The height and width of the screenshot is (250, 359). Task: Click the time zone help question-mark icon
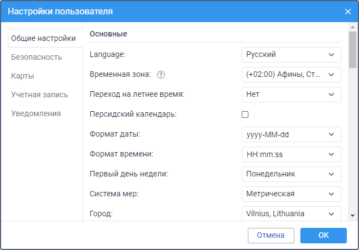point(161,75)
